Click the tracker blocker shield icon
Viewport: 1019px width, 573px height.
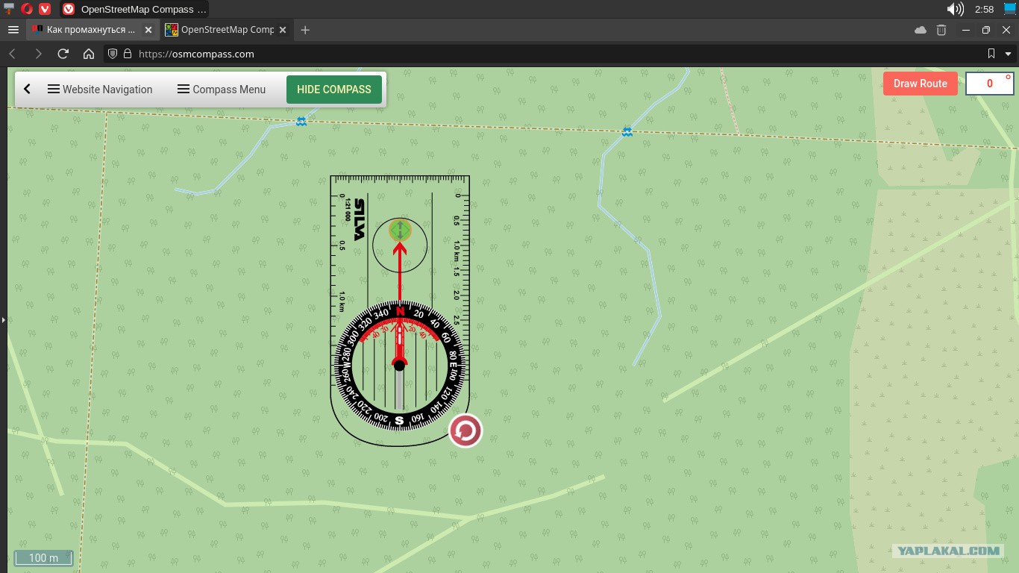(113, 54)
